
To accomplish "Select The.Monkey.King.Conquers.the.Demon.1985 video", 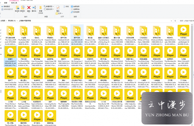I will (170, 56).
